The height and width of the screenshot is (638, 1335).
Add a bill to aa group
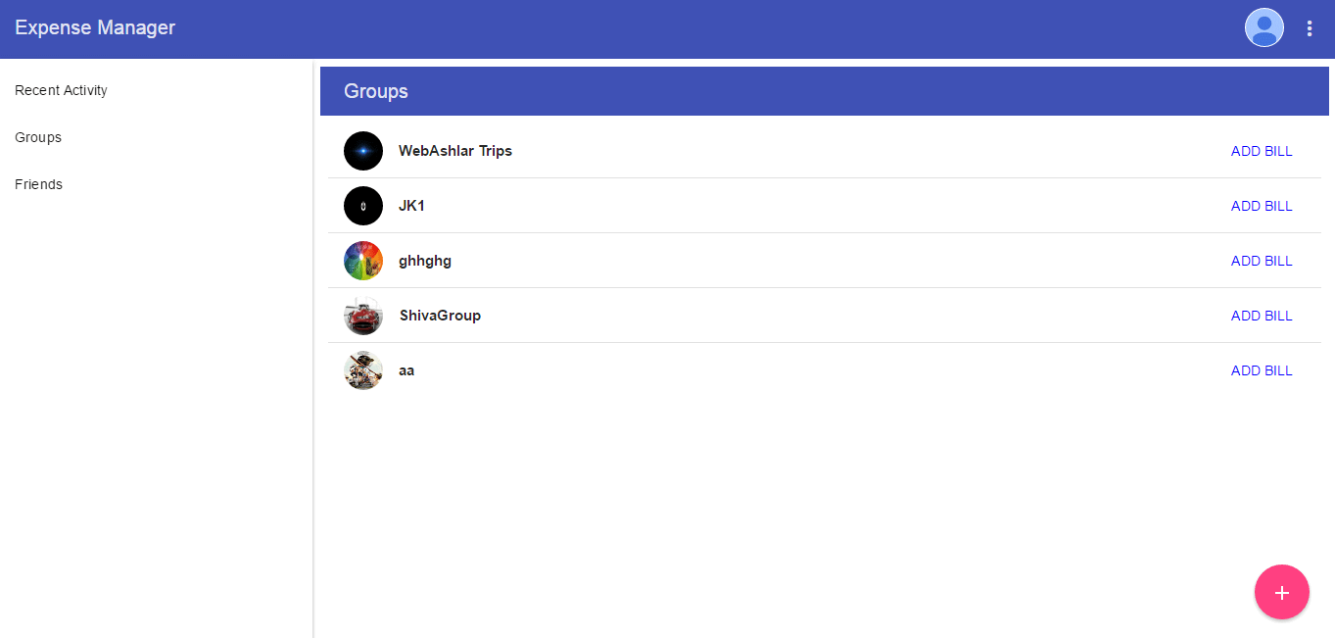pos(1262,370)
